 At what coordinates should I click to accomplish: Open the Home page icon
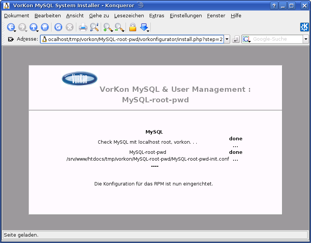pyautogui.click(x=45, y=27)
